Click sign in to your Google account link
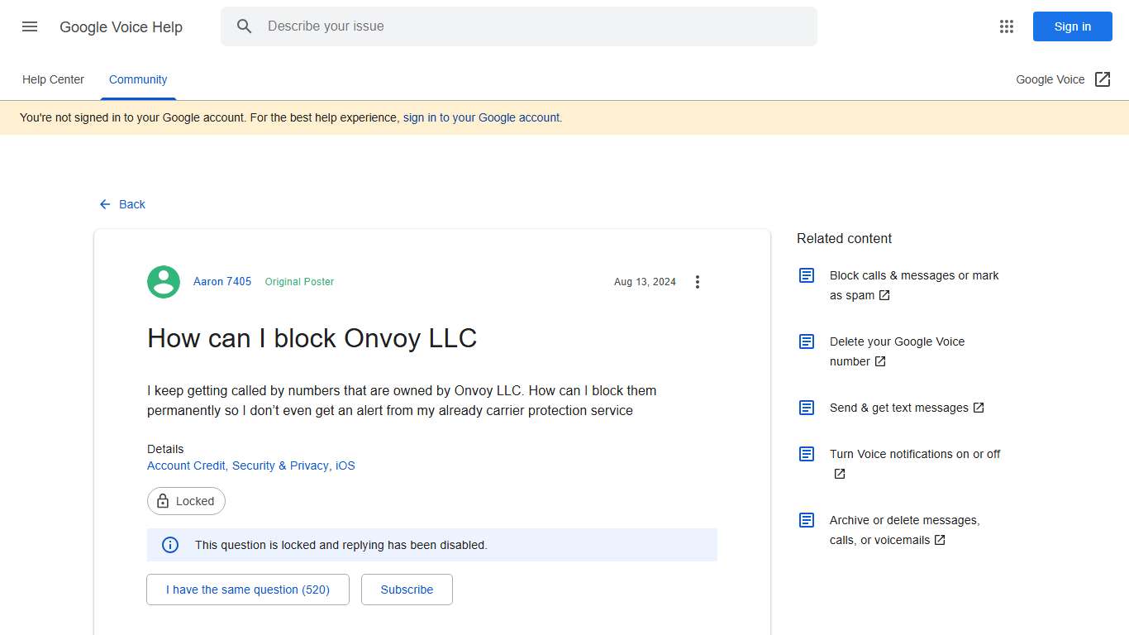Image resolution: width=1129 pixels, height=635 pixels. tap(481, 117)
